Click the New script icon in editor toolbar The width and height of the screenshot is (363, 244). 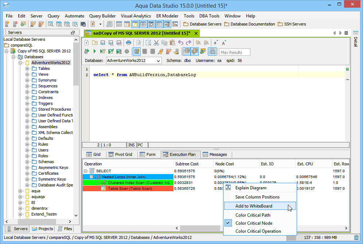[87, 43]
